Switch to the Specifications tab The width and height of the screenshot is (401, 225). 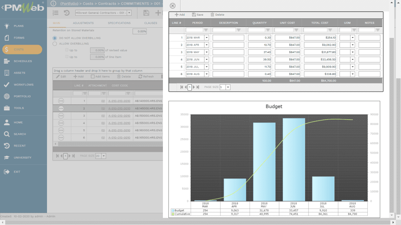(x=119, y=23)
